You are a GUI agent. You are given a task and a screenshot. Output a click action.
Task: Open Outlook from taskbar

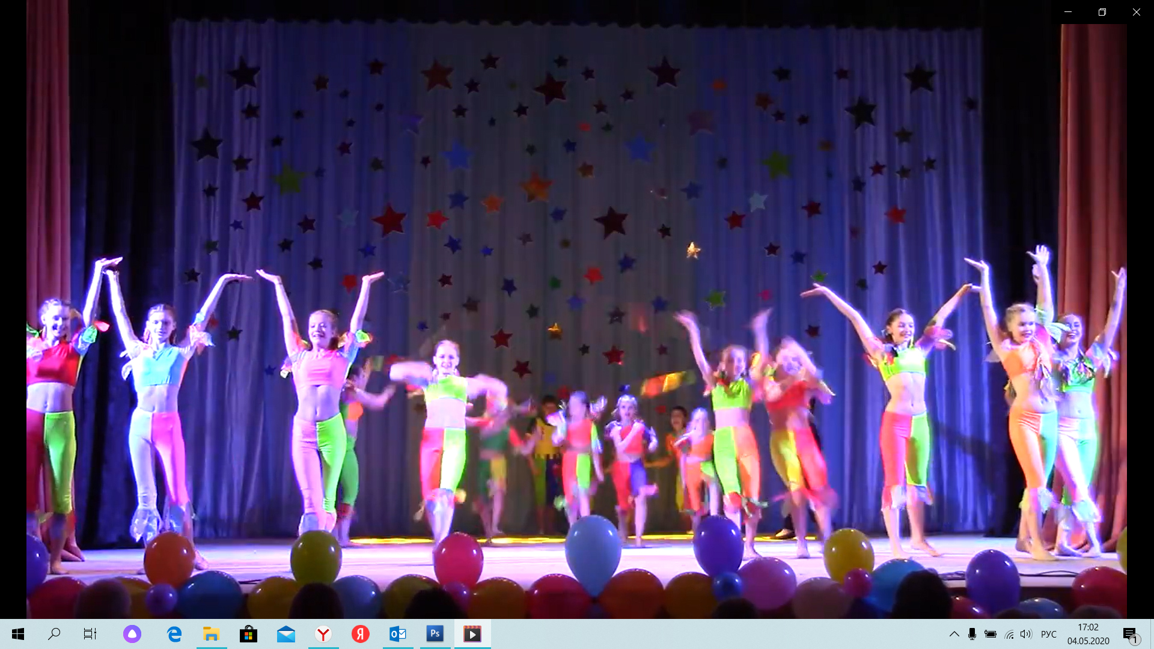point(398,634)
